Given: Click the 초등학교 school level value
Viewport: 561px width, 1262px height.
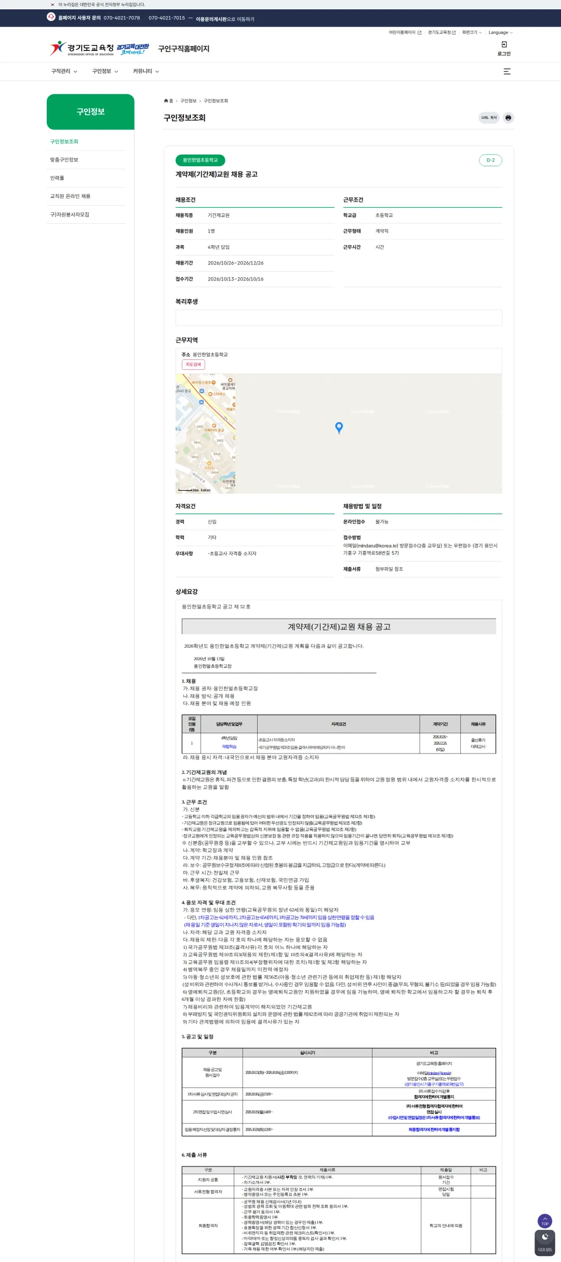Looking at the screenshot, I should 384,215.
